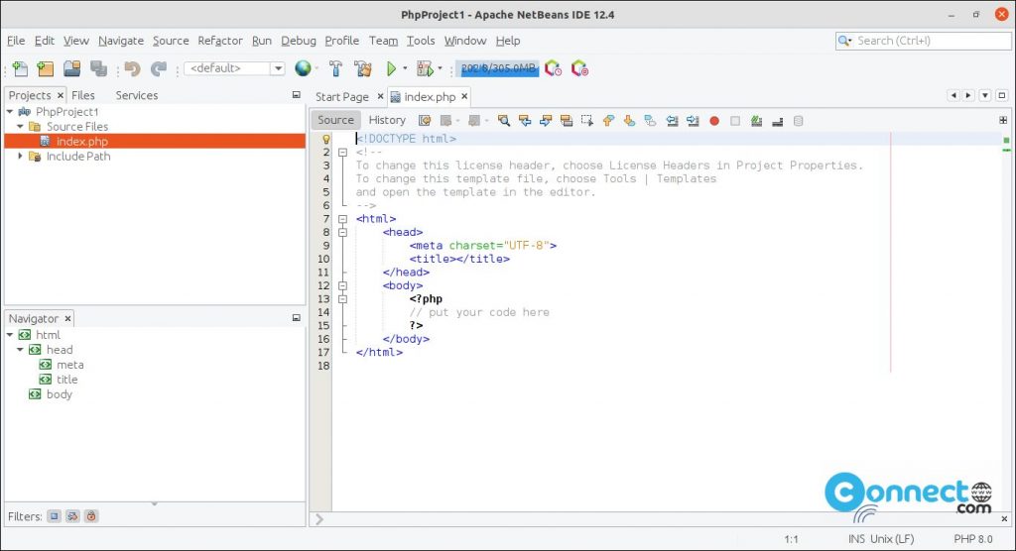Collapse the head node in Navigator

[21, 350]
